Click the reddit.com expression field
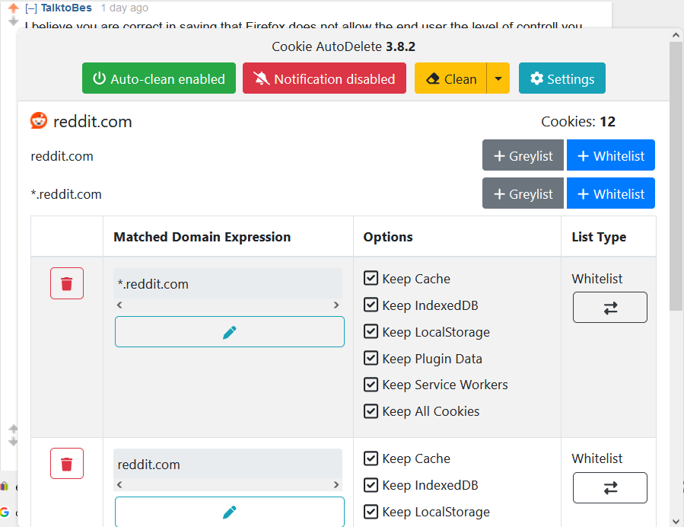This screenshot has height=527, width=684. tap(227, 464)
